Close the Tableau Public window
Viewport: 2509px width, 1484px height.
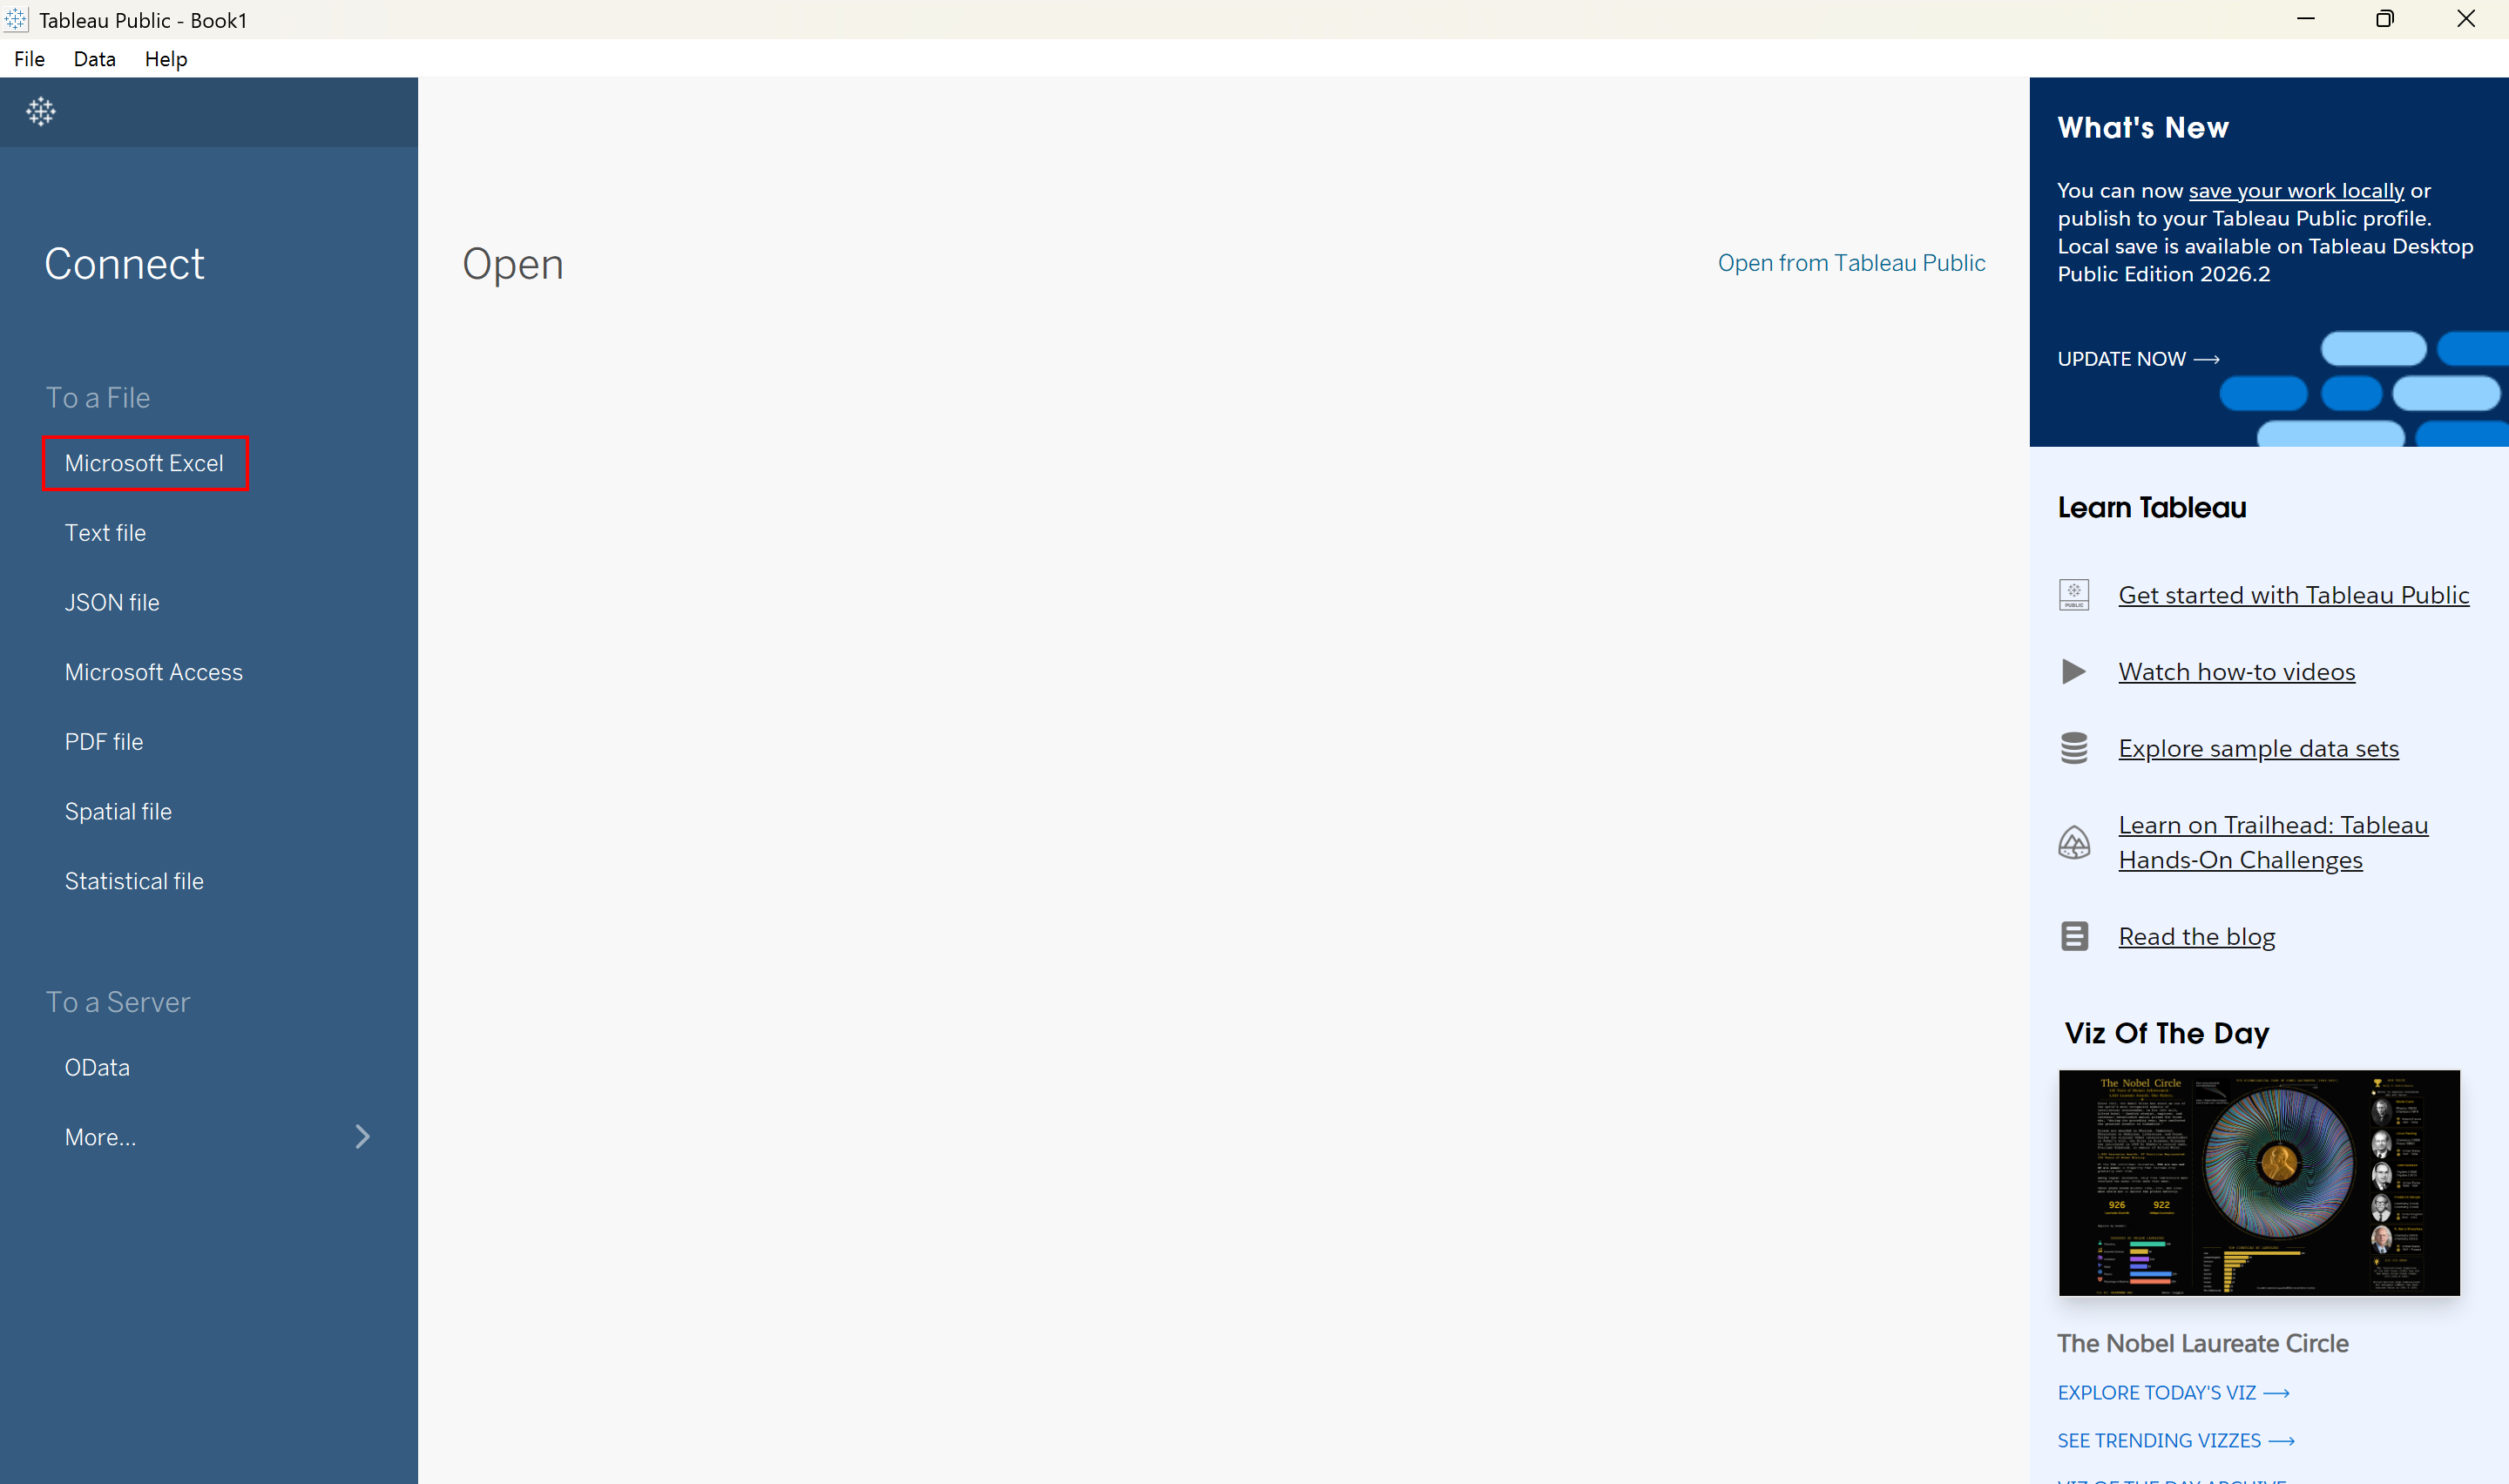(2466, 19)
